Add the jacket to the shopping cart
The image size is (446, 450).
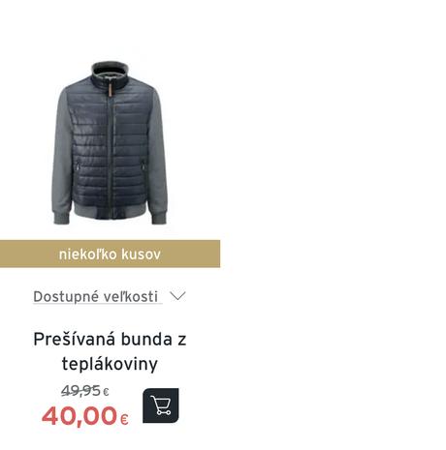(x=161, y=405)
